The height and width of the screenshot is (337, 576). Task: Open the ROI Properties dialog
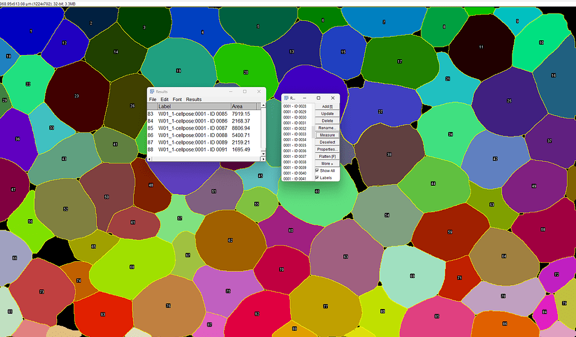pos(326,149)
